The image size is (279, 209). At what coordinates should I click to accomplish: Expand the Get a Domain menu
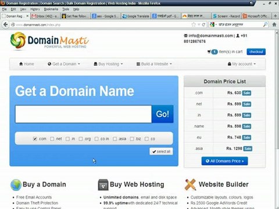[64, 64]
